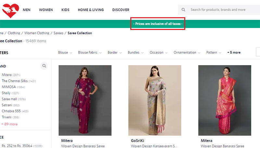This screenshot has height=148, width=260.
Task: Open the GoSriKi Kanjeevaram saree image
Action: (155, 100)
